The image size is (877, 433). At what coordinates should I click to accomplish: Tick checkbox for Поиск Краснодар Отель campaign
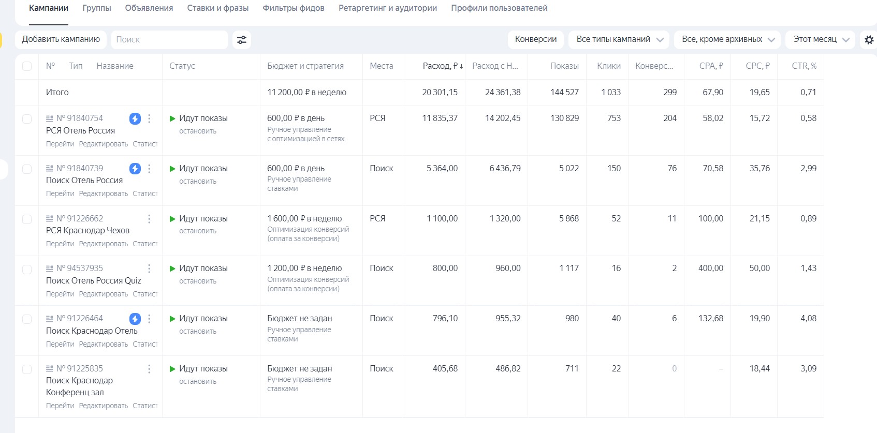point(27,319)
